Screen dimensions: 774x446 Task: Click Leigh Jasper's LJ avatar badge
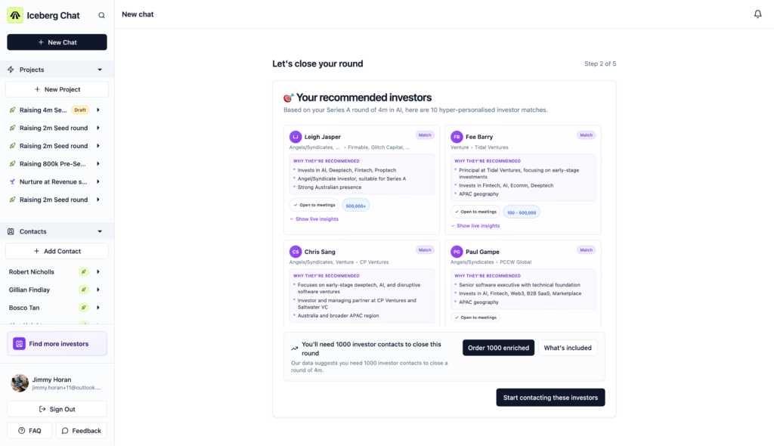tap(296, 137)
